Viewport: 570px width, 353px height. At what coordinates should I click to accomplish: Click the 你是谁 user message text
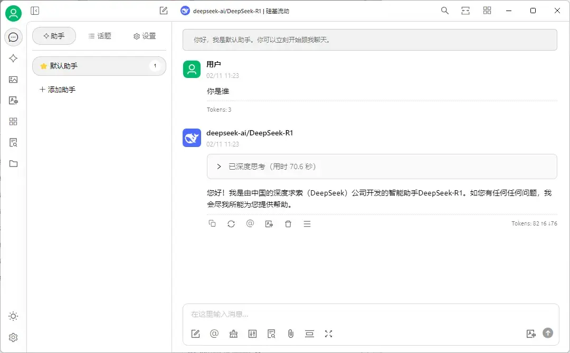click(218, 91)
